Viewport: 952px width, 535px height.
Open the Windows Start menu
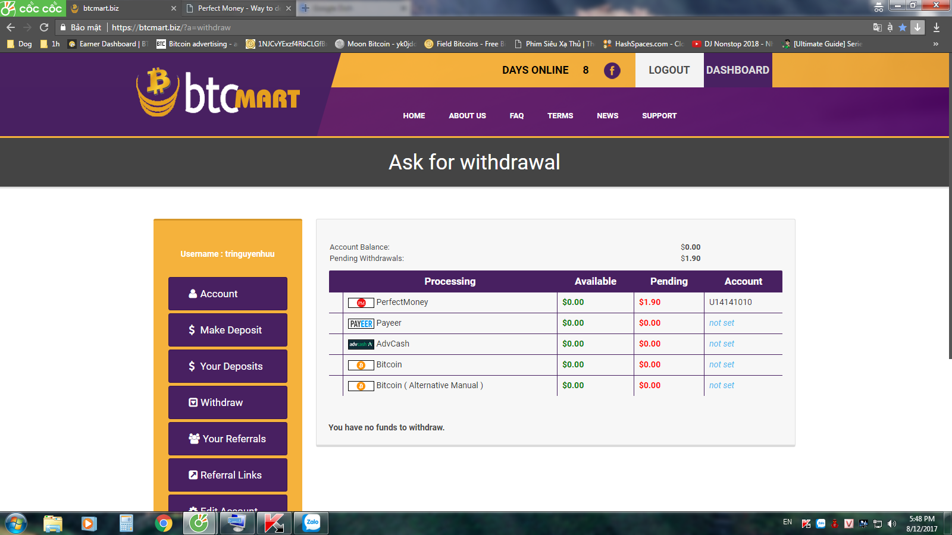click(15, 523)
